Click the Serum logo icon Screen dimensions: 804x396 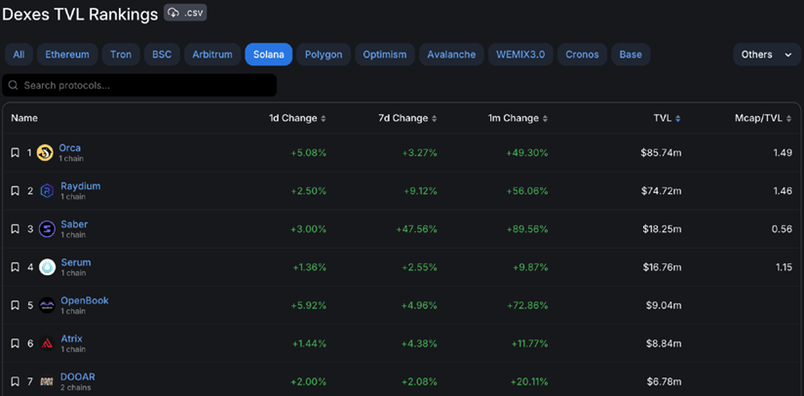coord(47,267)
